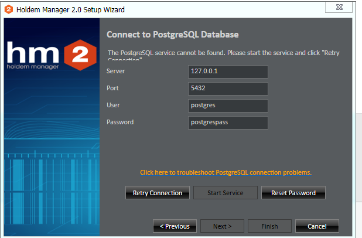
Task: Focus the Password input field
Action: pyautogui.click(x=228, y=123)
